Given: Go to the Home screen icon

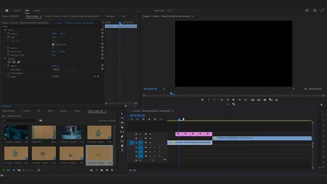Looking at the screenshot, I should coord(7,10).
